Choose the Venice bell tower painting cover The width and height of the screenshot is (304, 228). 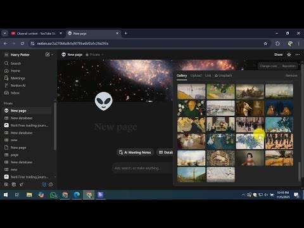coord(191,175)
